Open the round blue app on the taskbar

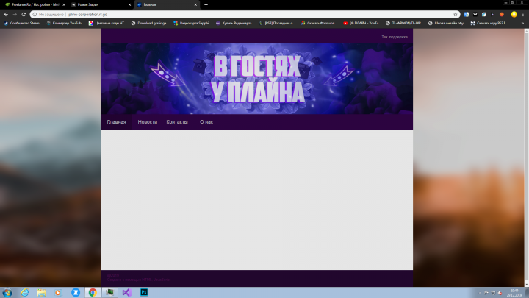click(76, 293)
